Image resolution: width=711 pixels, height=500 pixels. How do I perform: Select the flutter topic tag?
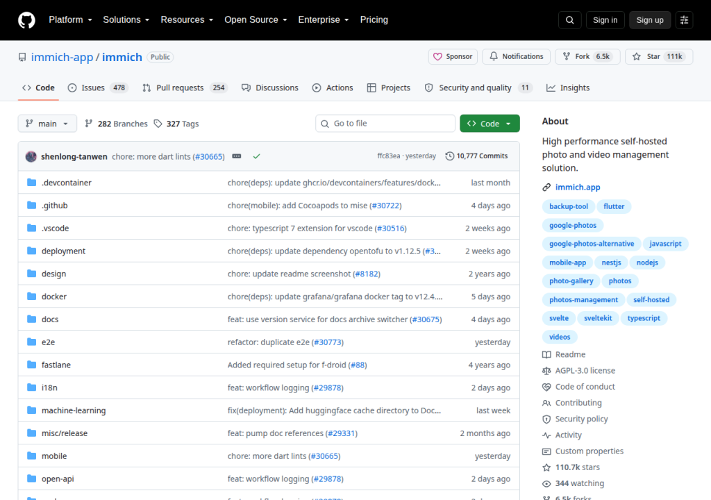pos(614,206)
